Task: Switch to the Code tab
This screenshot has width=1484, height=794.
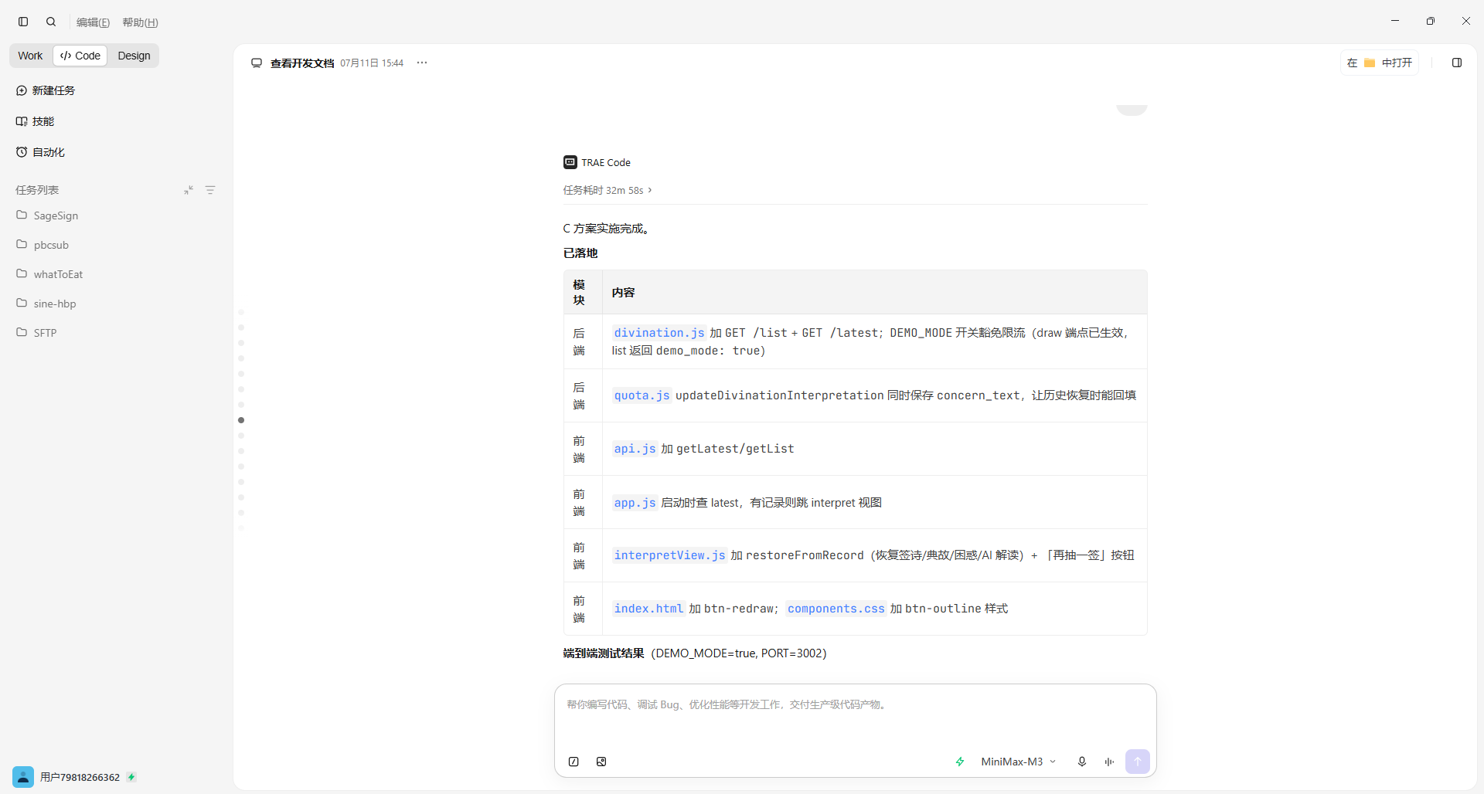Action: click(80, 56)
